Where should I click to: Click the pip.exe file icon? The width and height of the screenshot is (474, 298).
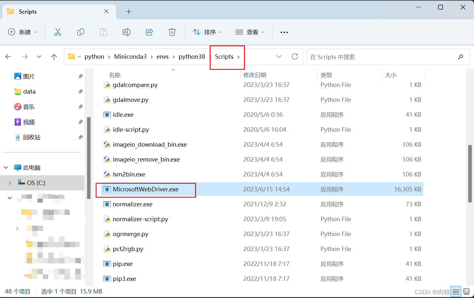tap(107, 264)
